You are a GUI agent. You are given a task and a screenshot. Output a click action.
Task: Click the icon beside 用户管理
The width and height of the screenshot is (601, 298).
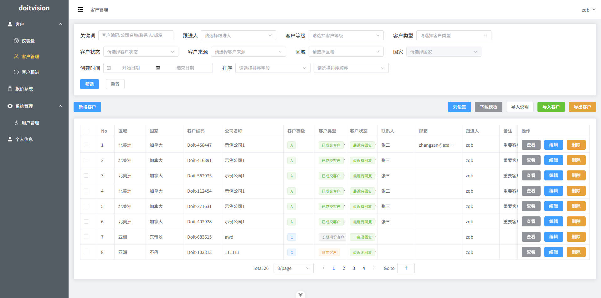[x=16, y=123]
